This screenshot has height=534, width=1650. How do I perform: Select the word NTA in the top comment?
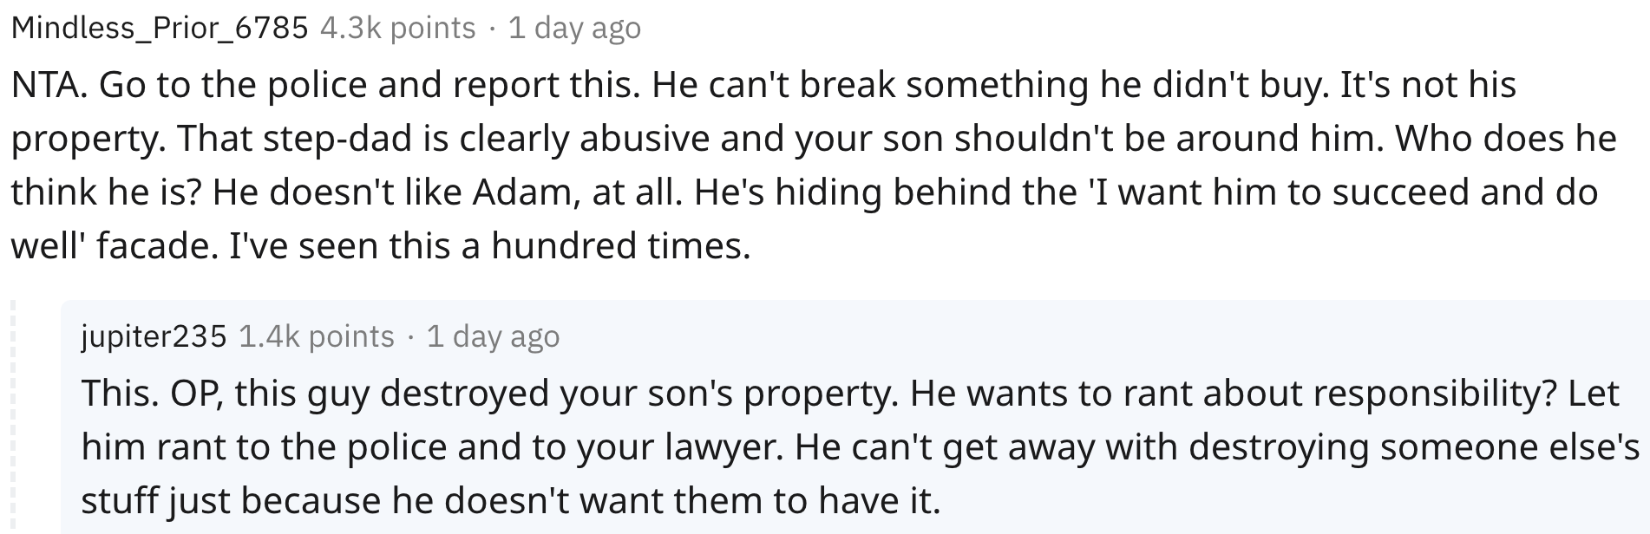pos(48,85)
